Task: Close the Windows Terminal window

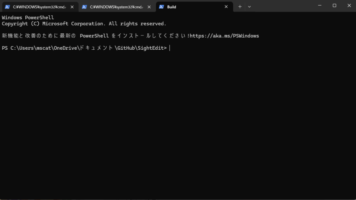Action: coord(349,6)
